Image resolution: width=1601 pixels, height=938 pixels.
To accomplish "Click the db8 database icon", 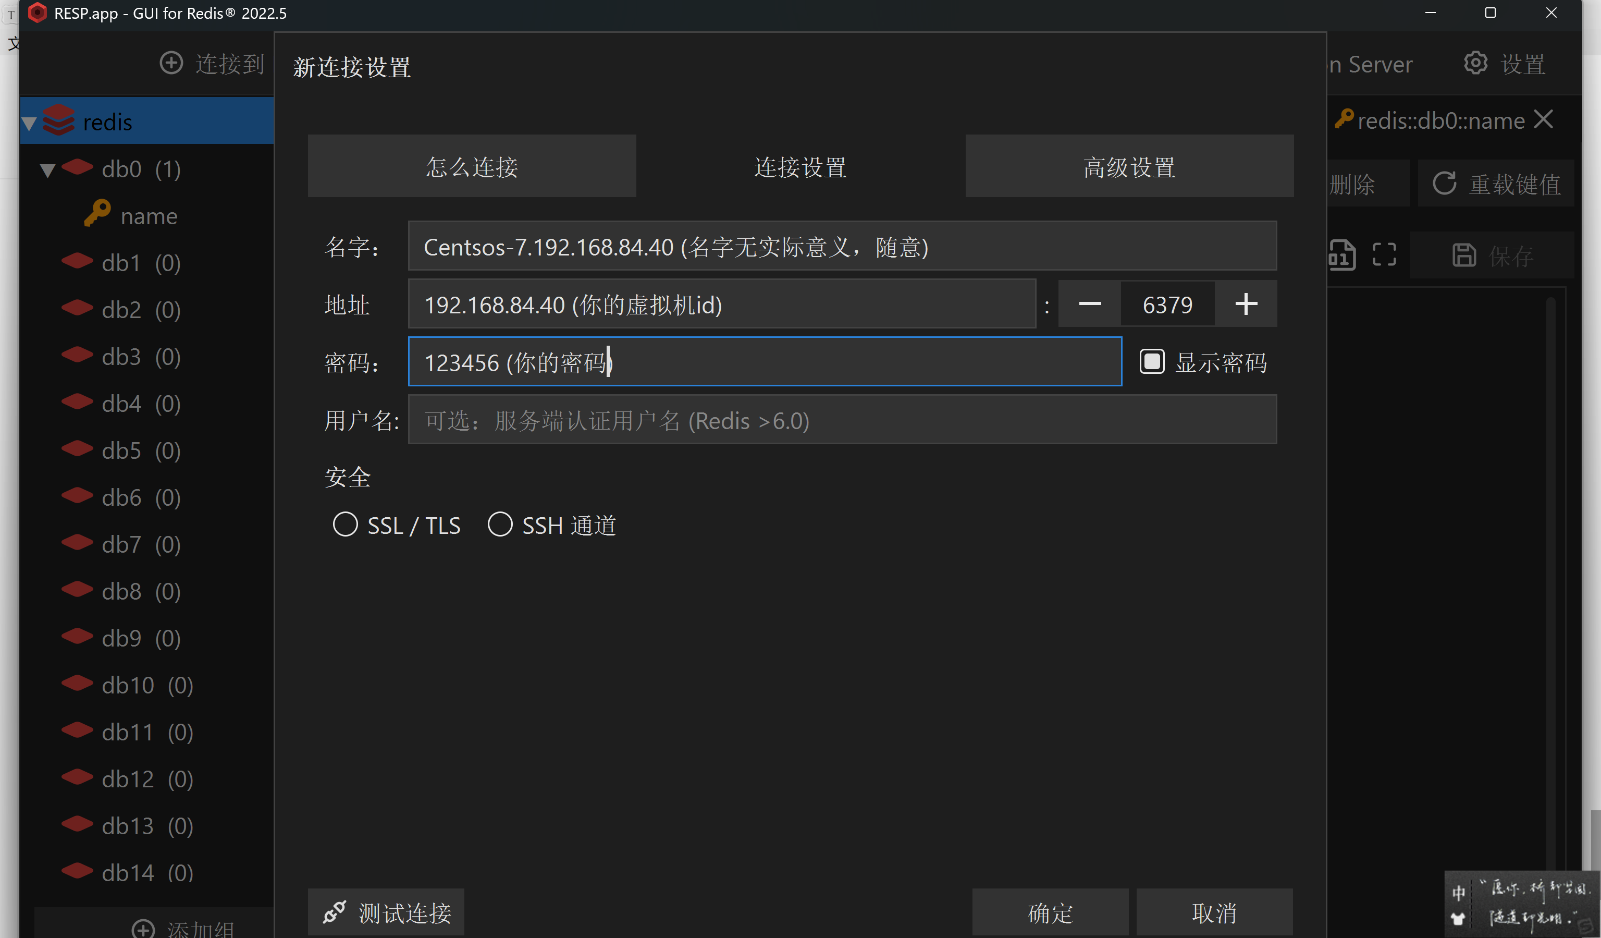I will pos(78,590).
